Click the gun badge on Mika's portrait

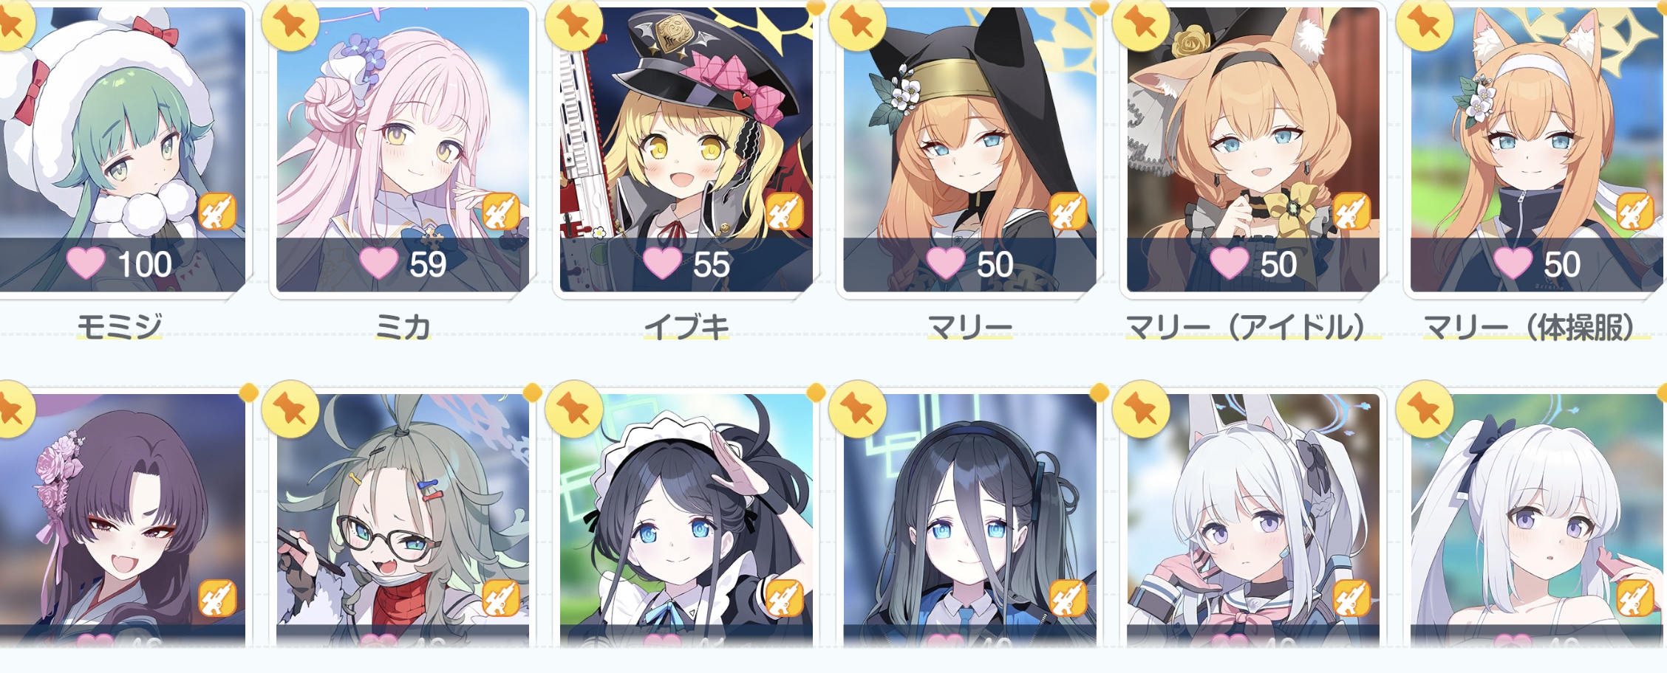click(x=501, y=211)
